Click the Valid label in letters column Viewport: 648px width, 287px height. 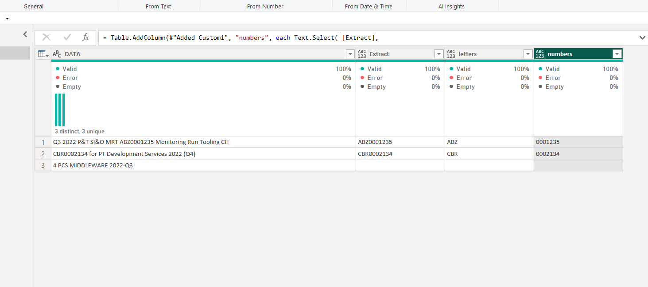pyautogui.click(x=463, y=69)
